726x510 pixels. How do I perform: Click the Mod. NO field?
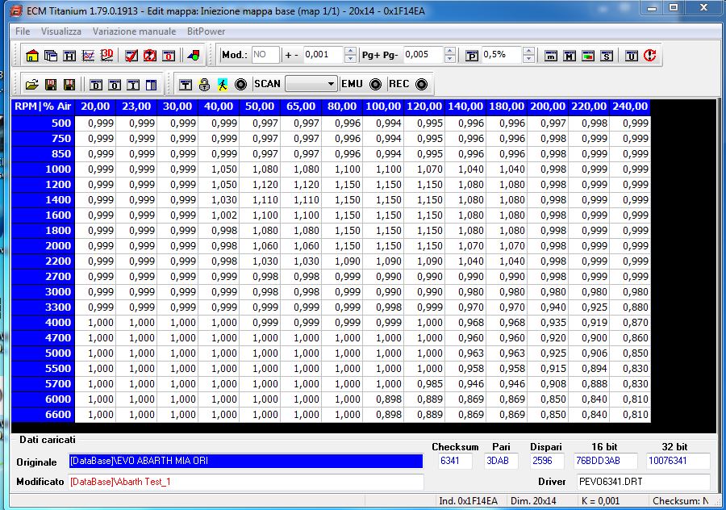(265, 55)
